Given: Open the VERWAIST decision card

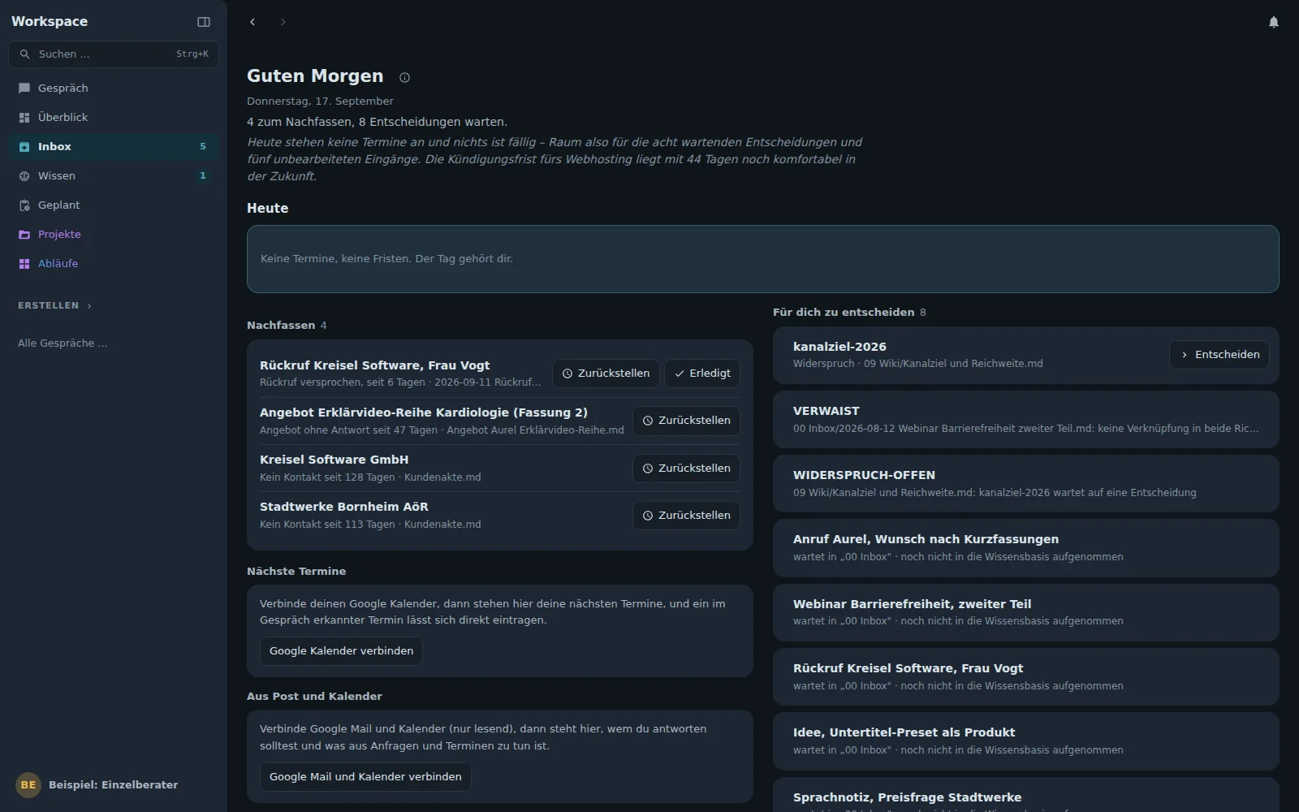Looking at the screenshot, I should 1026,419.
